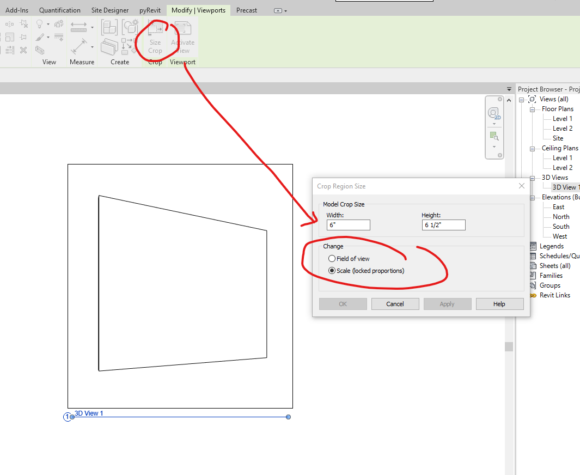This screenshot has width=580, height=475.
Task: Click the Linework tool icon
Action: (x=59, y=36)
